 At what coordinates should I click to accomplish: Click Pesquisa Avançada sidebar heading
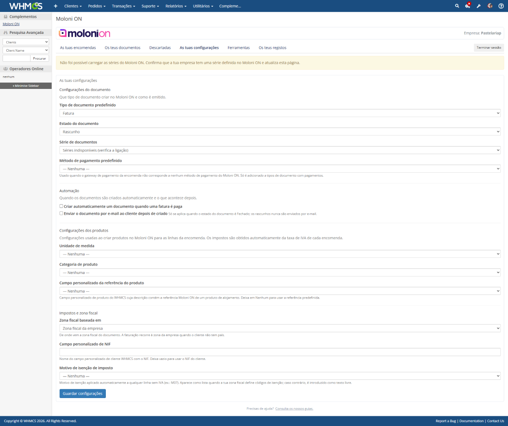pos(26,32)
